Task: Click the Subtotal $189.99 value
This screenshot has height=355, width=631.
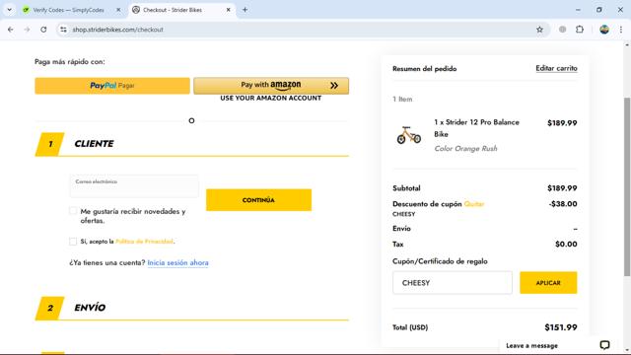Action: (x=562, y=188)
